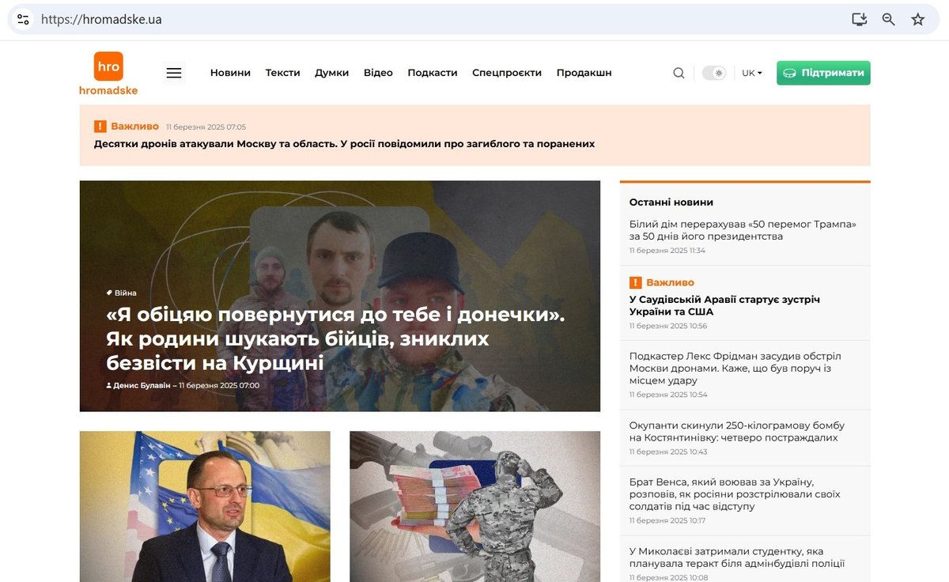949x582 pixels.
Task: Bookmark this page with the star icon
Action: click(918, 19)
